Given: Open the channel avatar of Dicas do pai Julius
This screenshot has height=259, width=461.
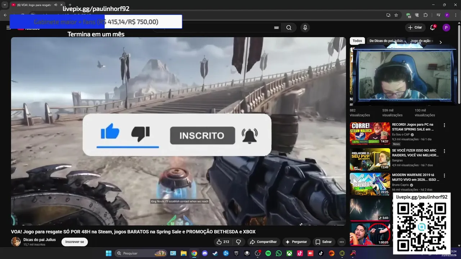Looking at the screenshot, I should click(16, 242).
